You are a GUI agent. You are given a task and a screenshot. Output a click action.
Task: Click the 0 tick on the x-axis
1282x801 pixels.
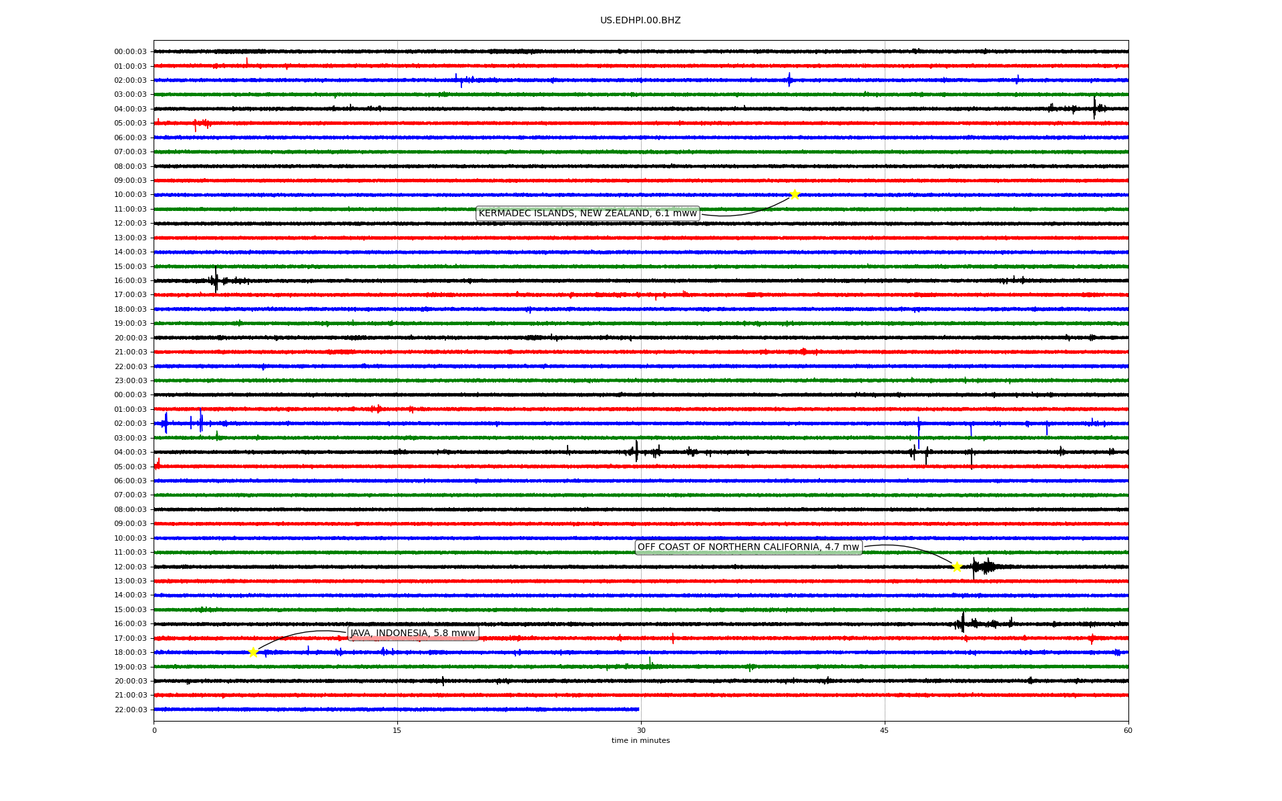click(154, 730)
